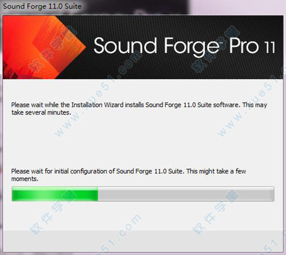Click "Please wait for initial configuration" message
The image size is (286, 255).
click(129, 171)
